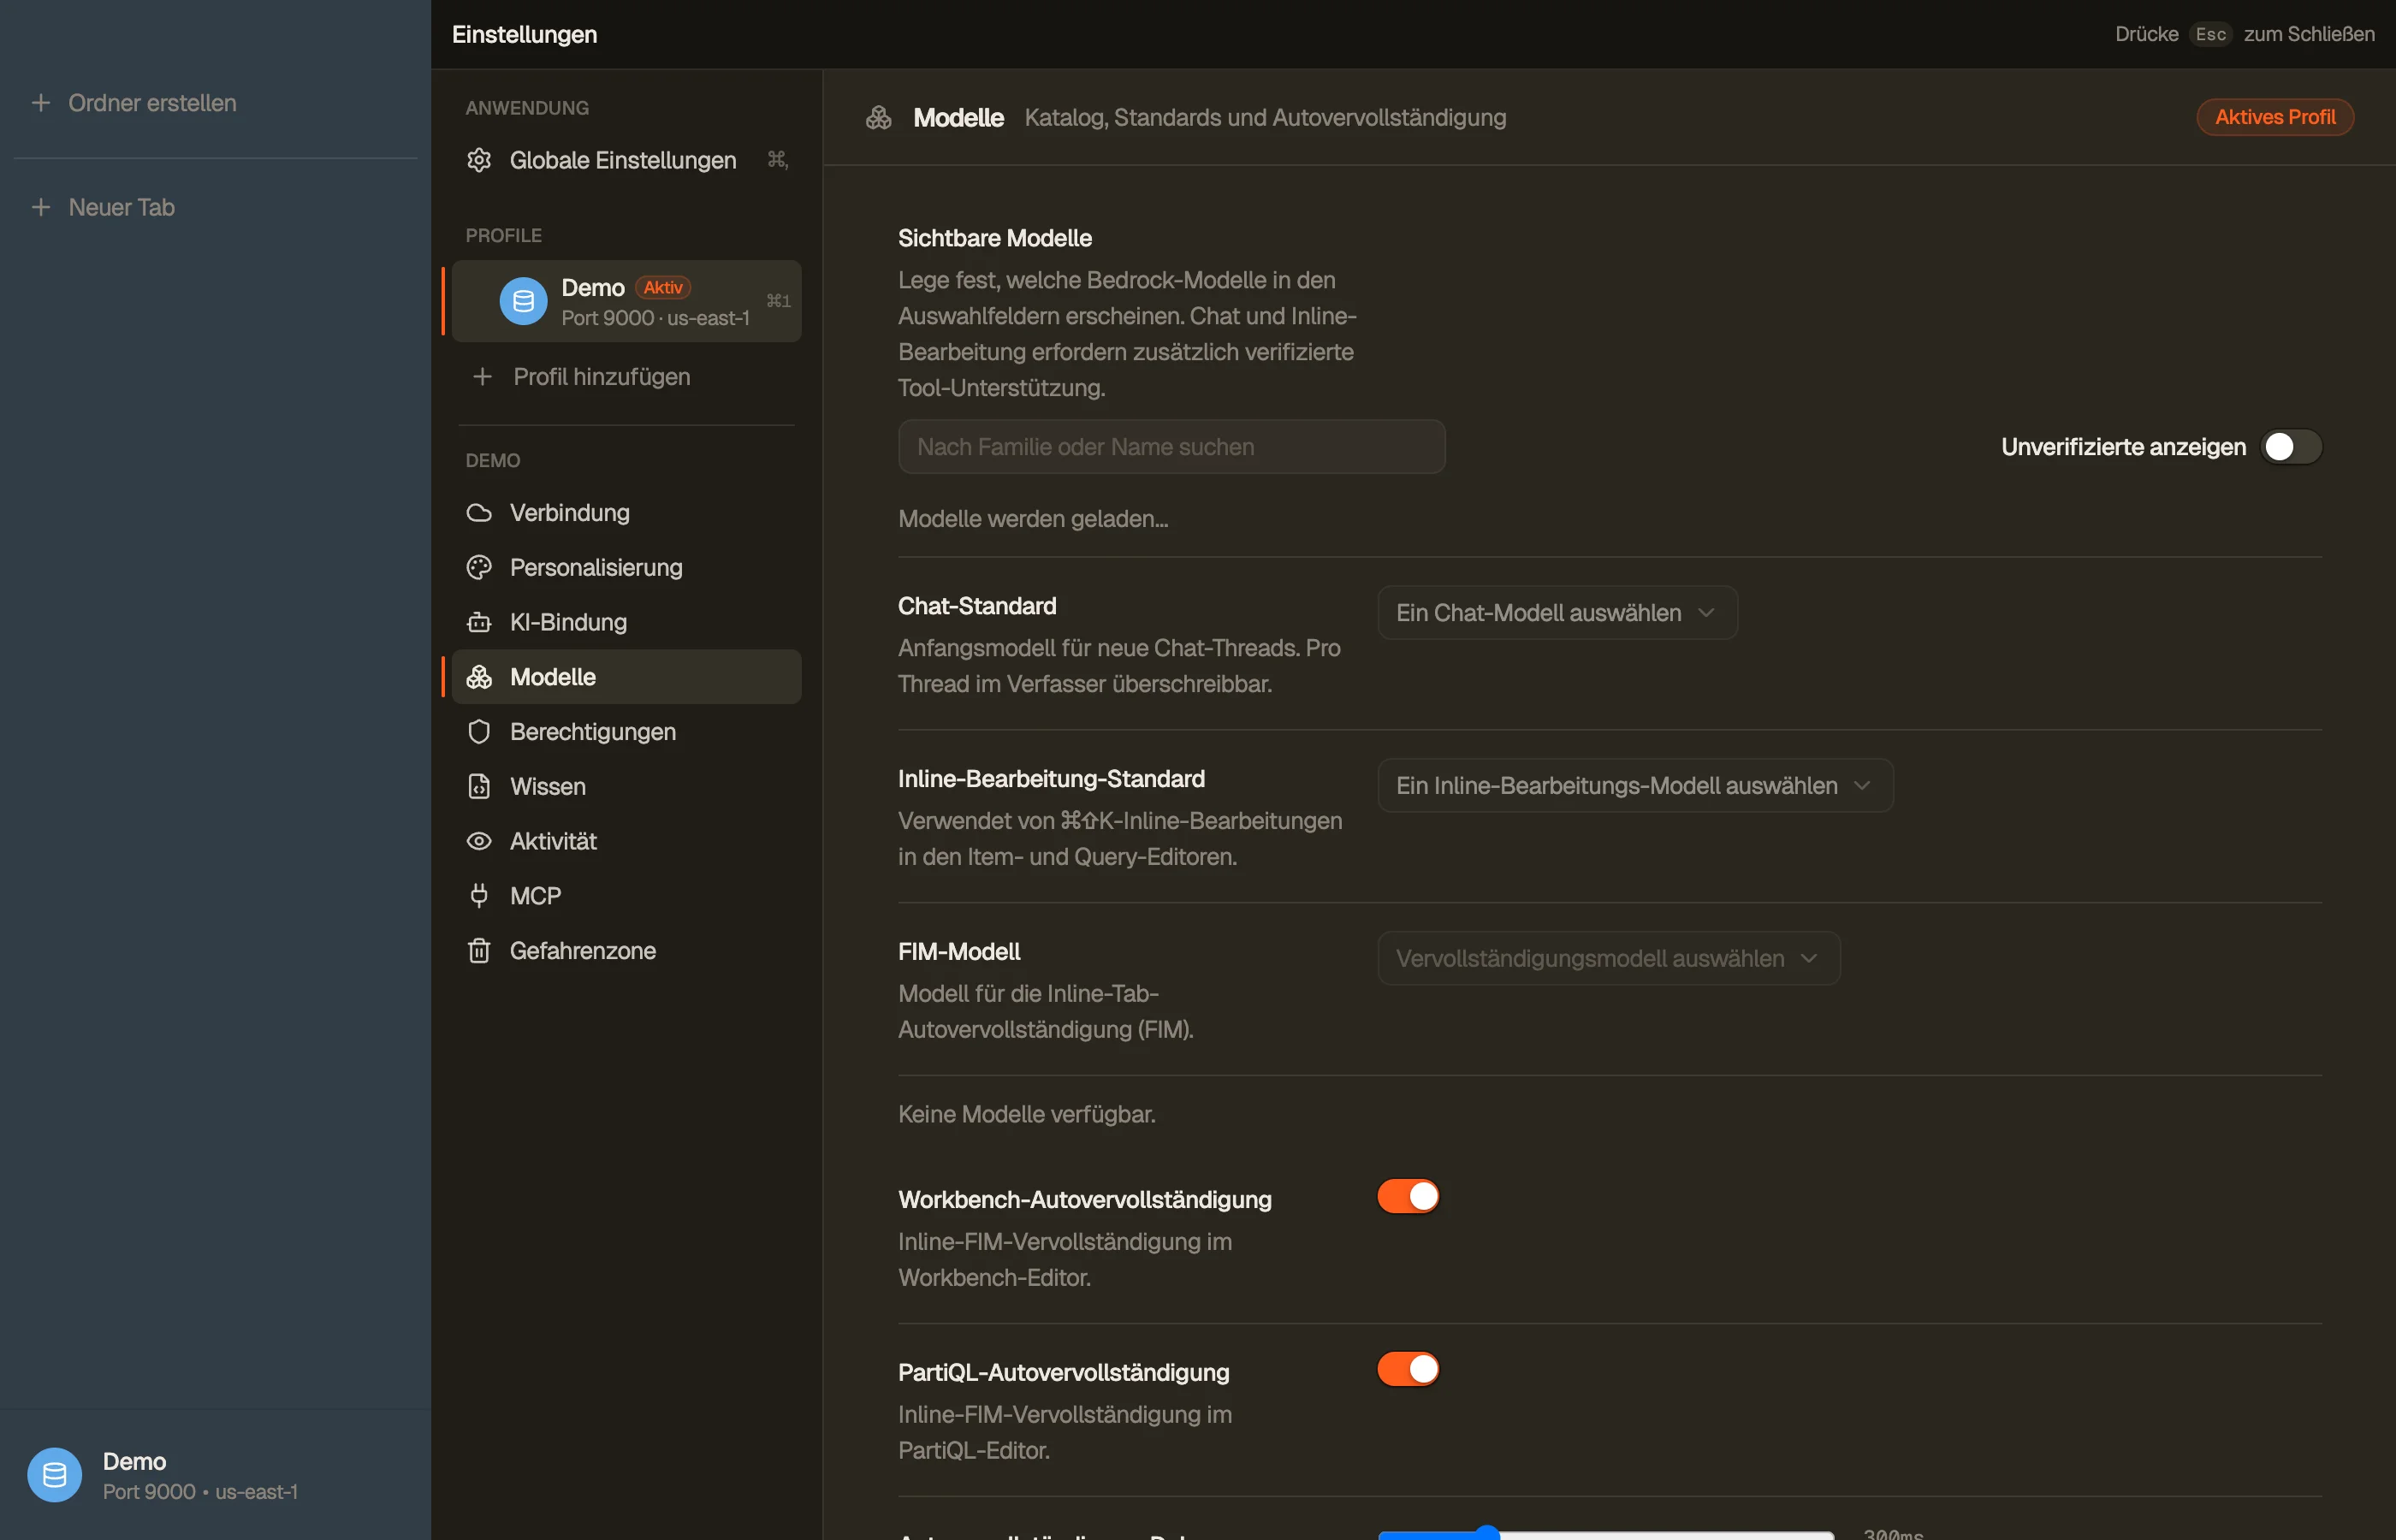This screenshot has width=2396, height=1540.
Task: Click the Nach Familie oder Name suchen field
Action: click(x=1171, y=447)
